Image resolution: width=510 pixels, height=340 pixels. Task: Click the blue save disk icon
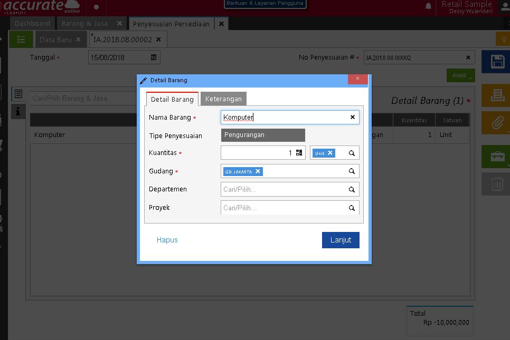click(x=497, y=62)
